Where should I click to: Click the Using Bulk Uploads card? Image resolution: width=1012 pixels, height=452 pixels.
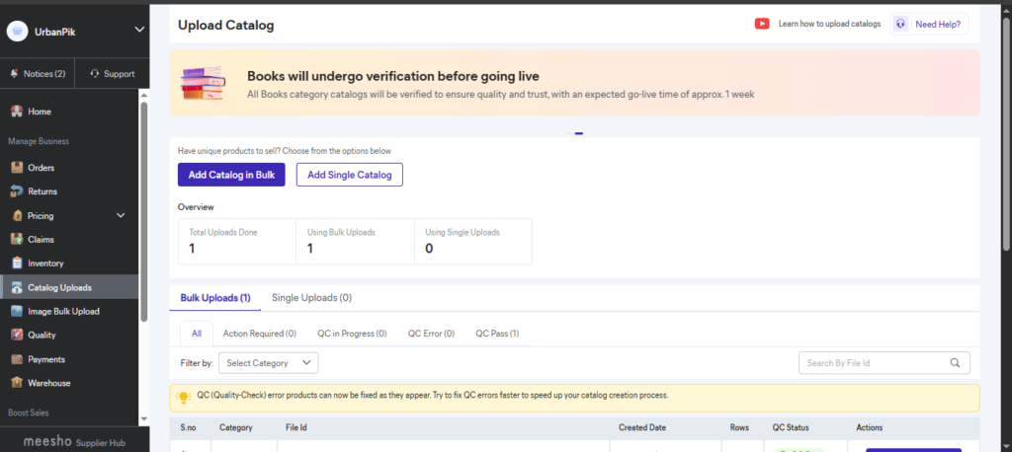pos(355,241)
